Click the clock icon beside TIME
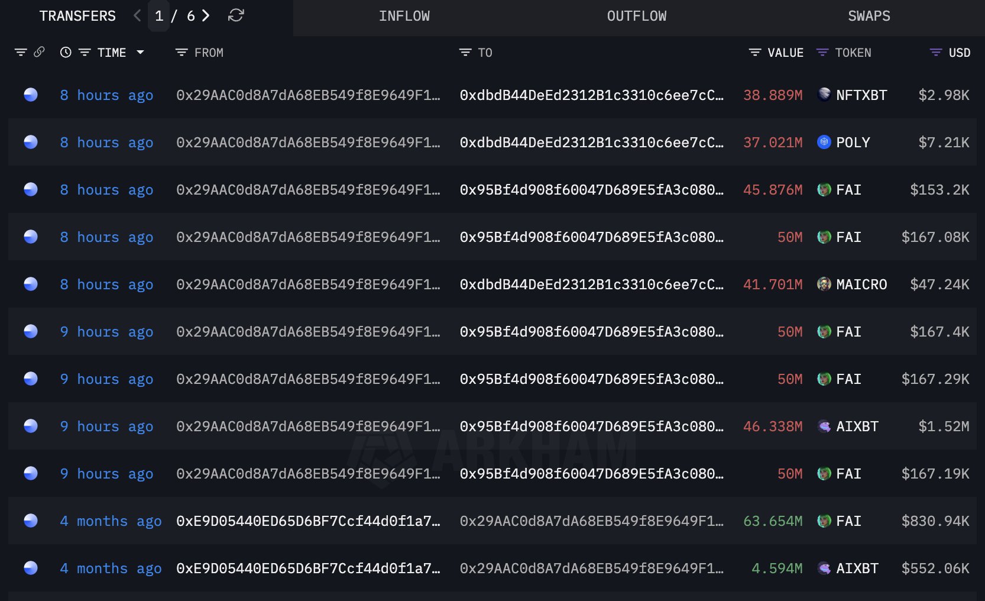 pyautogui.click(x=66, y=53)
